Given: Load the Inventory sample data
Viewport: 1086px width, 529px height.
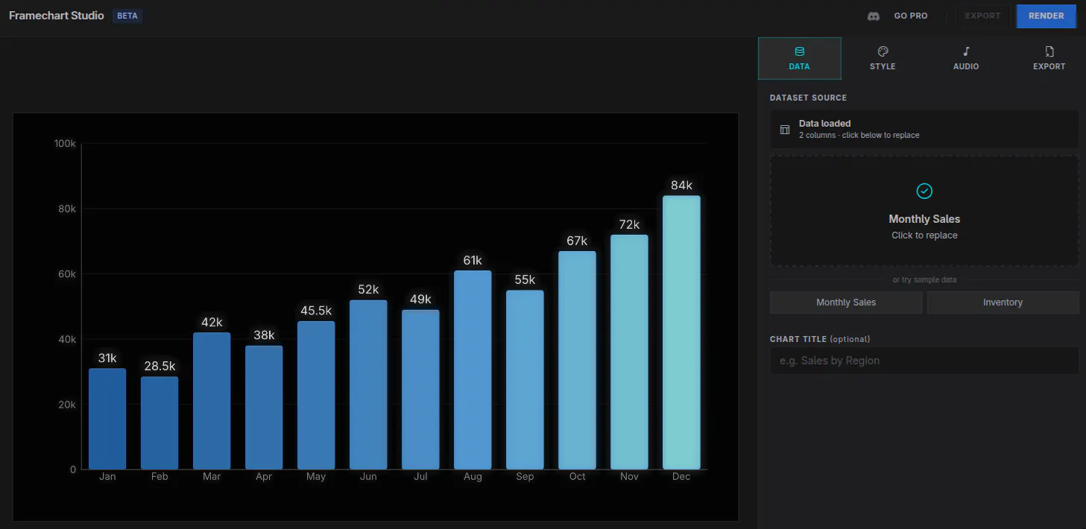Looking at the screenshot, I should pos(1003,302).
